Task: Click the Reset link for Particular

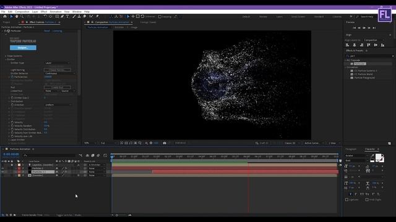Action: (x=47, y=31)
